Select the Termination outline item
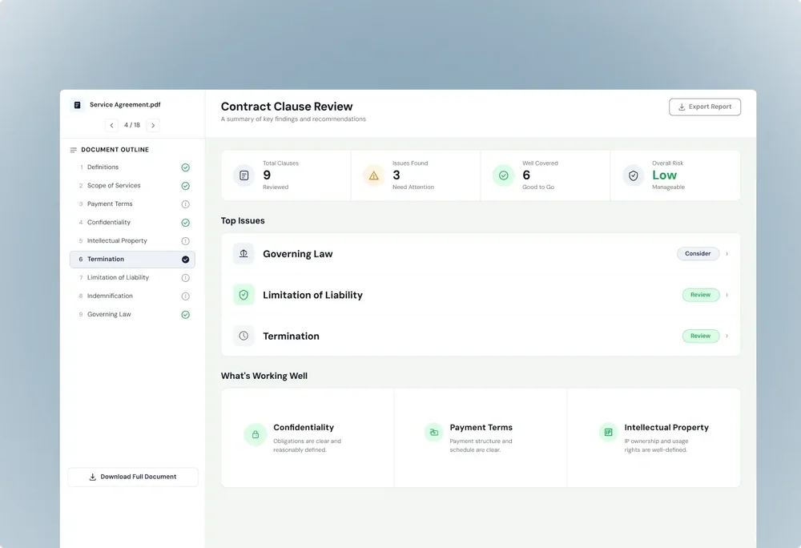 pyautogui.click(x=132, y=259)
